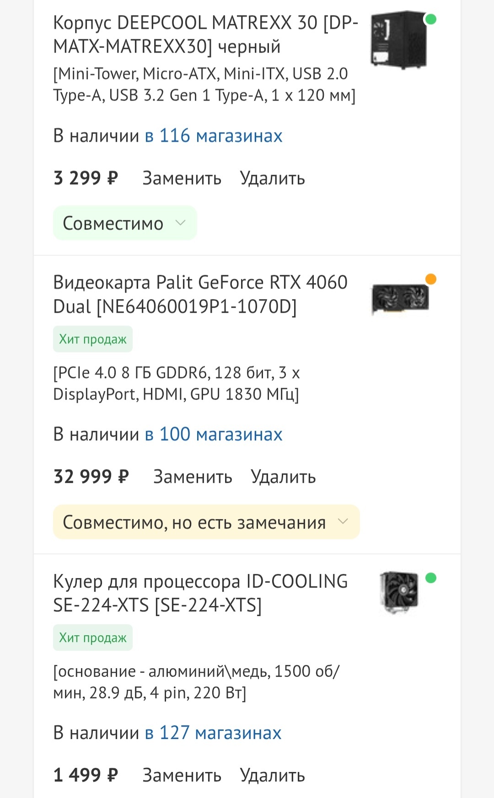This screenshot has height=798, width=494.
Task: Click 'Удалить' for the DEEPCOOL case
Action: [272, 178]
